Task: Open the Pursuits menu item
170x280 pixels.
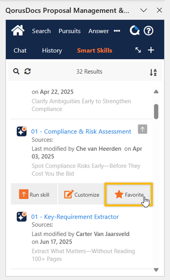Action: coord(70,31)
